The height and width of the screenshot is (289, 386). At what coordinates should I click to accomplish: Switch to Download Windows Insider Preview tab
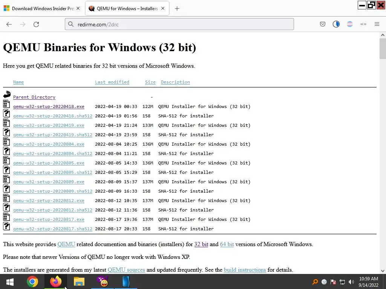(43, 9)
